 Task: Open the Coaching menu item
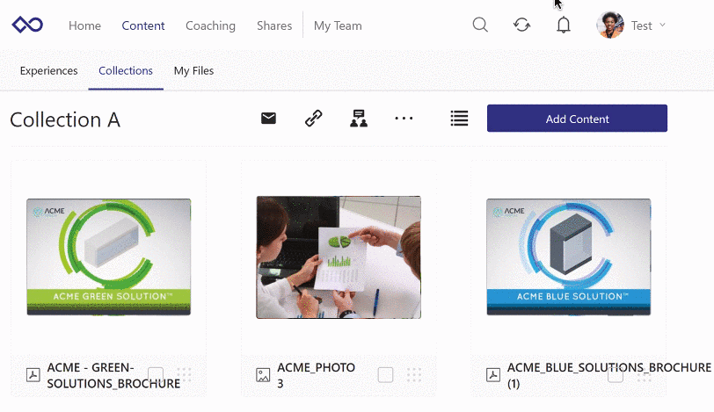click(x=210, y=26)
